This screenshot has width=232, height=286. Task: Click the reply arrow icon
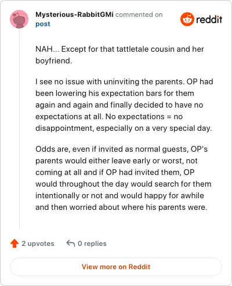click(71, 244)
